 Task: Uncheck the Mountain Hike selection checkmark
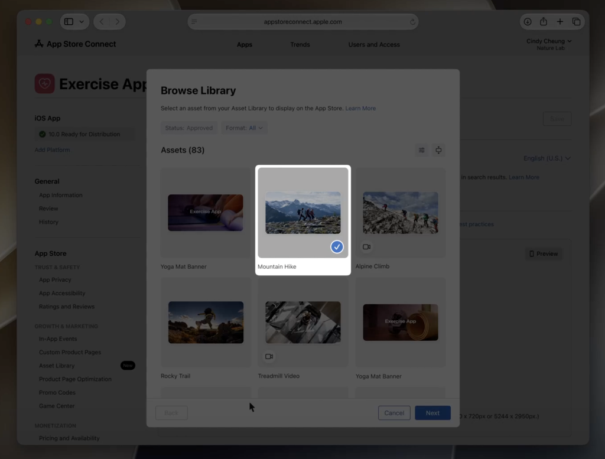click(x=337, y=246)
